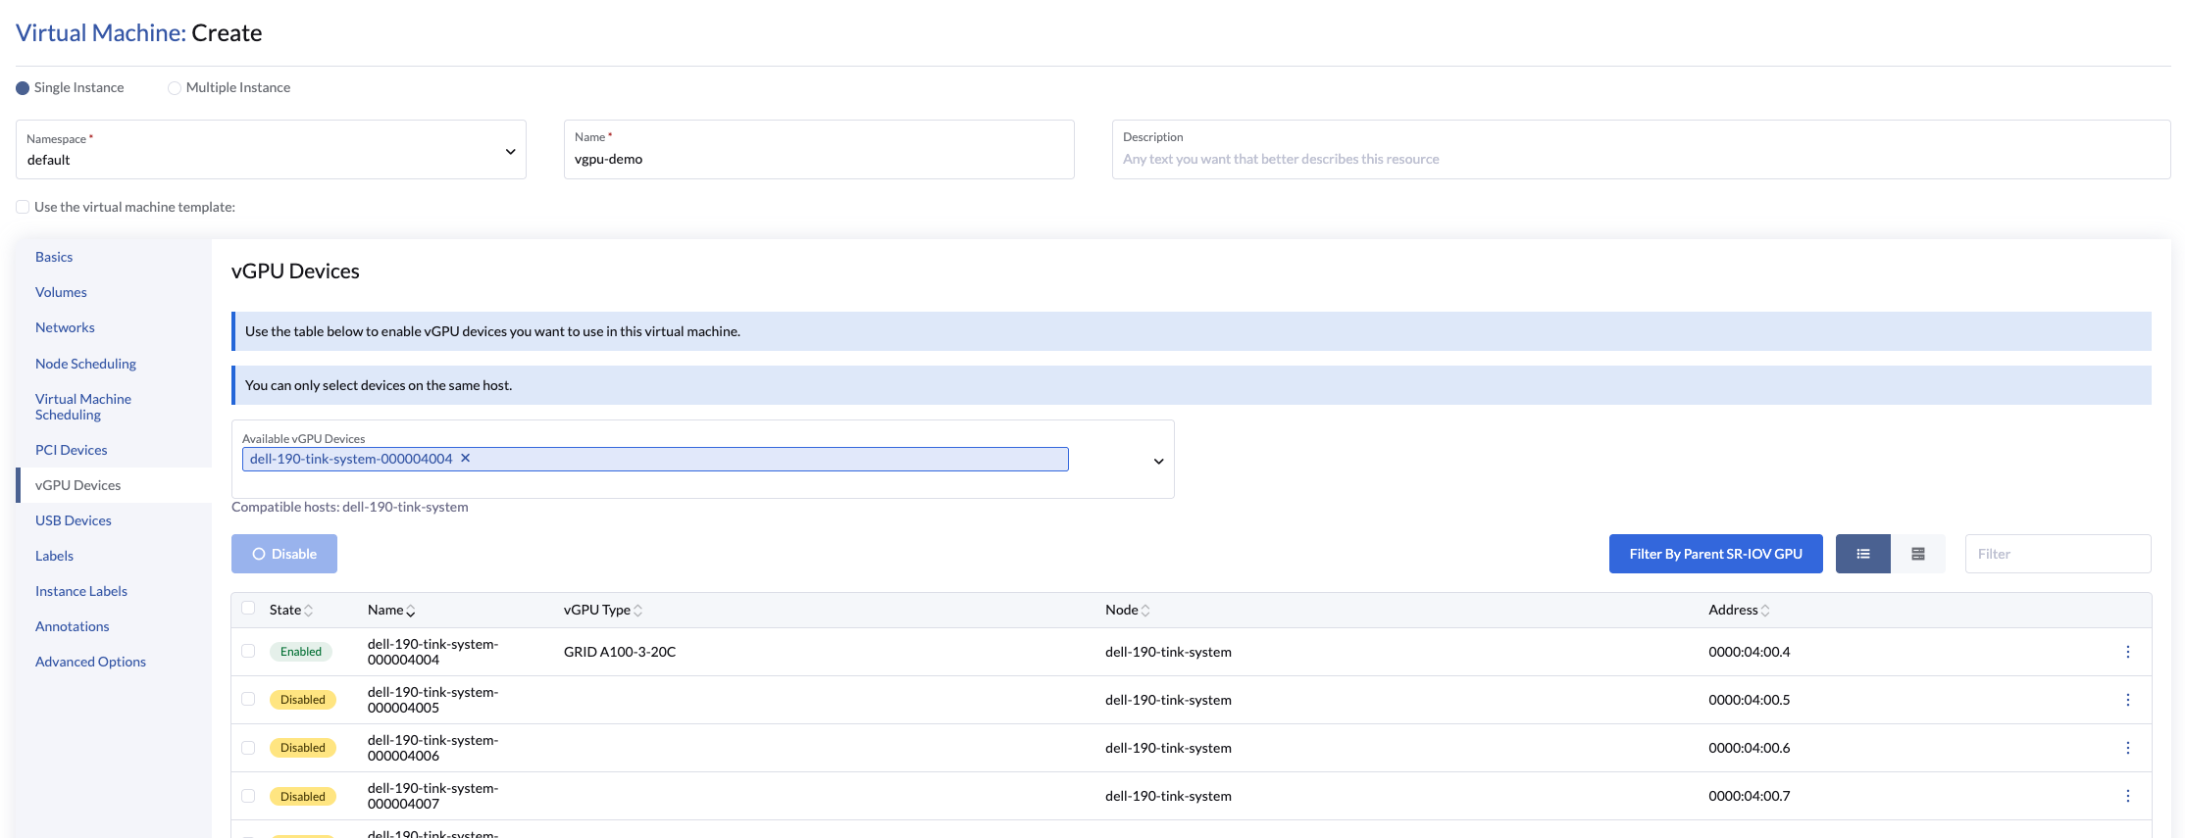This screenshot has height=838, width=2185.
Task: Switch to the grouped view icon
Action: [1917, 554]
